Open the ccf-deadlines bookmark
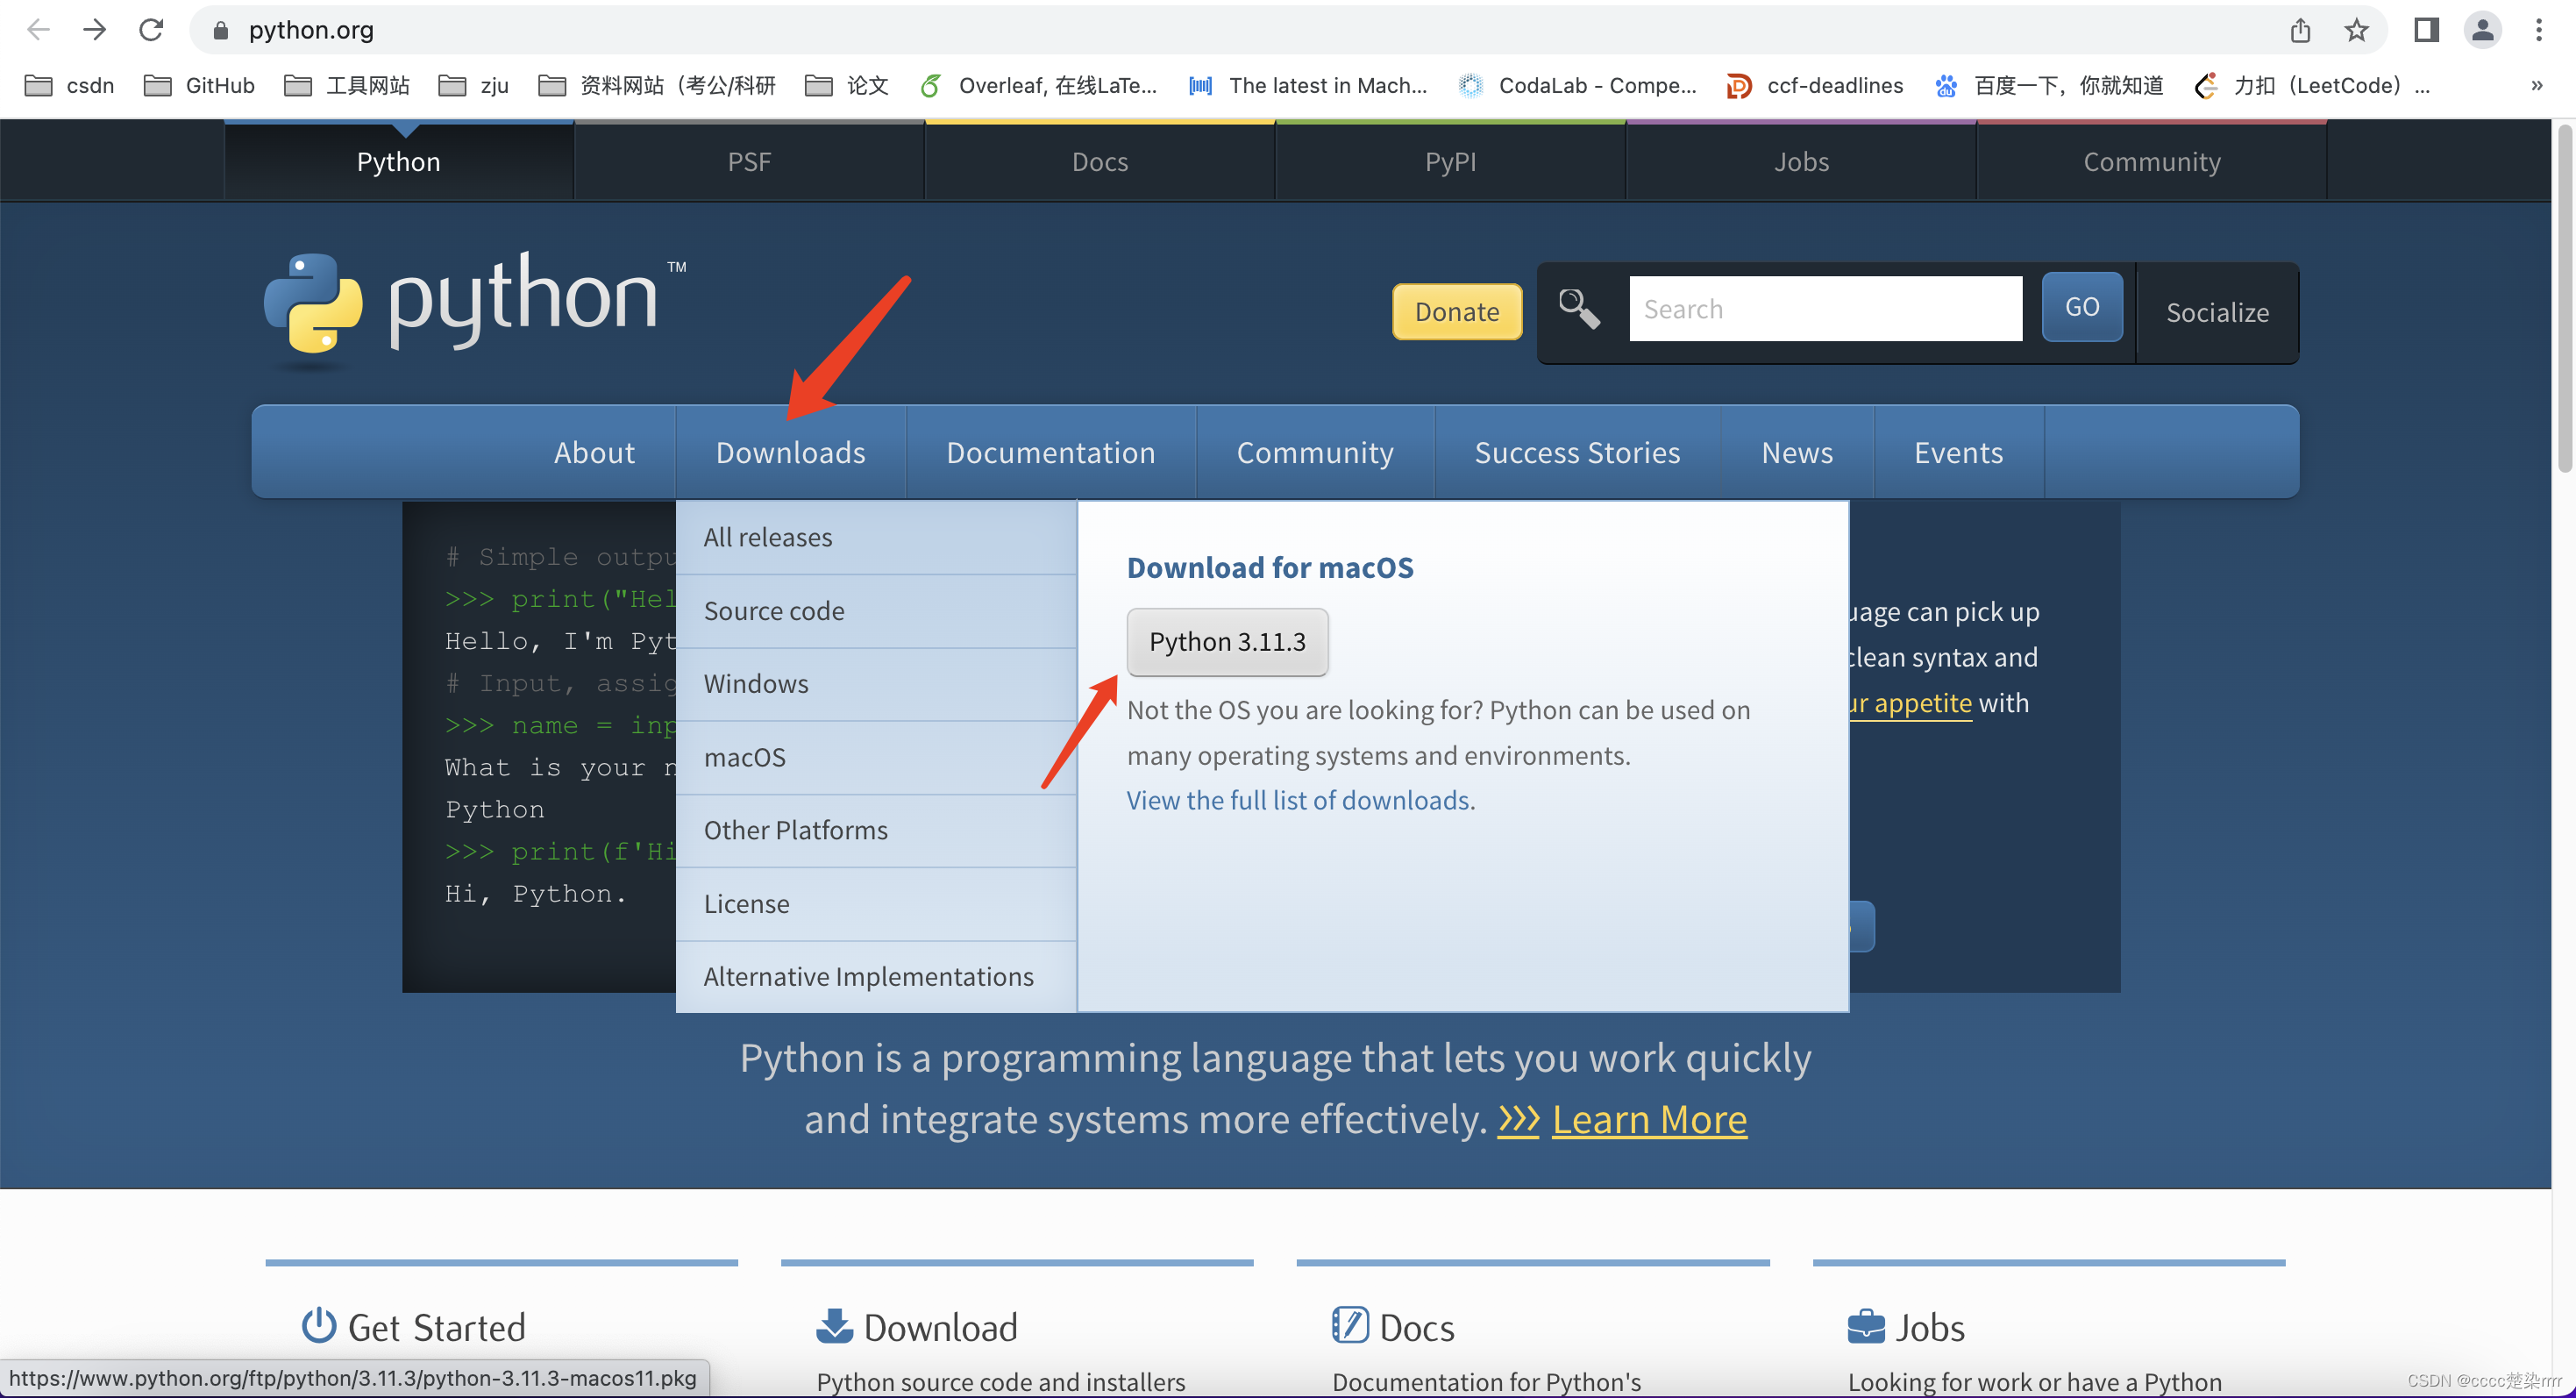2576x1398 pixels. tap(1815, 86)
